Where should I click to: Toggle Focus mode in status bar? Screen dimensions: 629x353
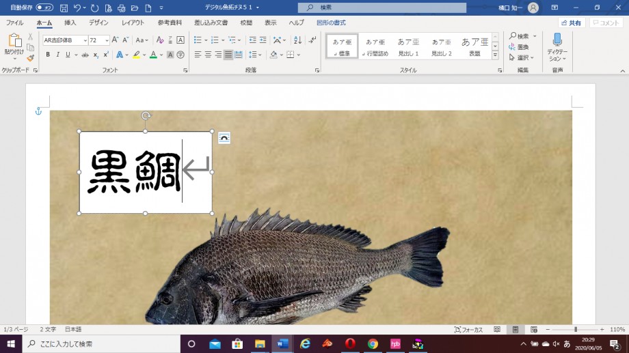(x=468, y=329)
